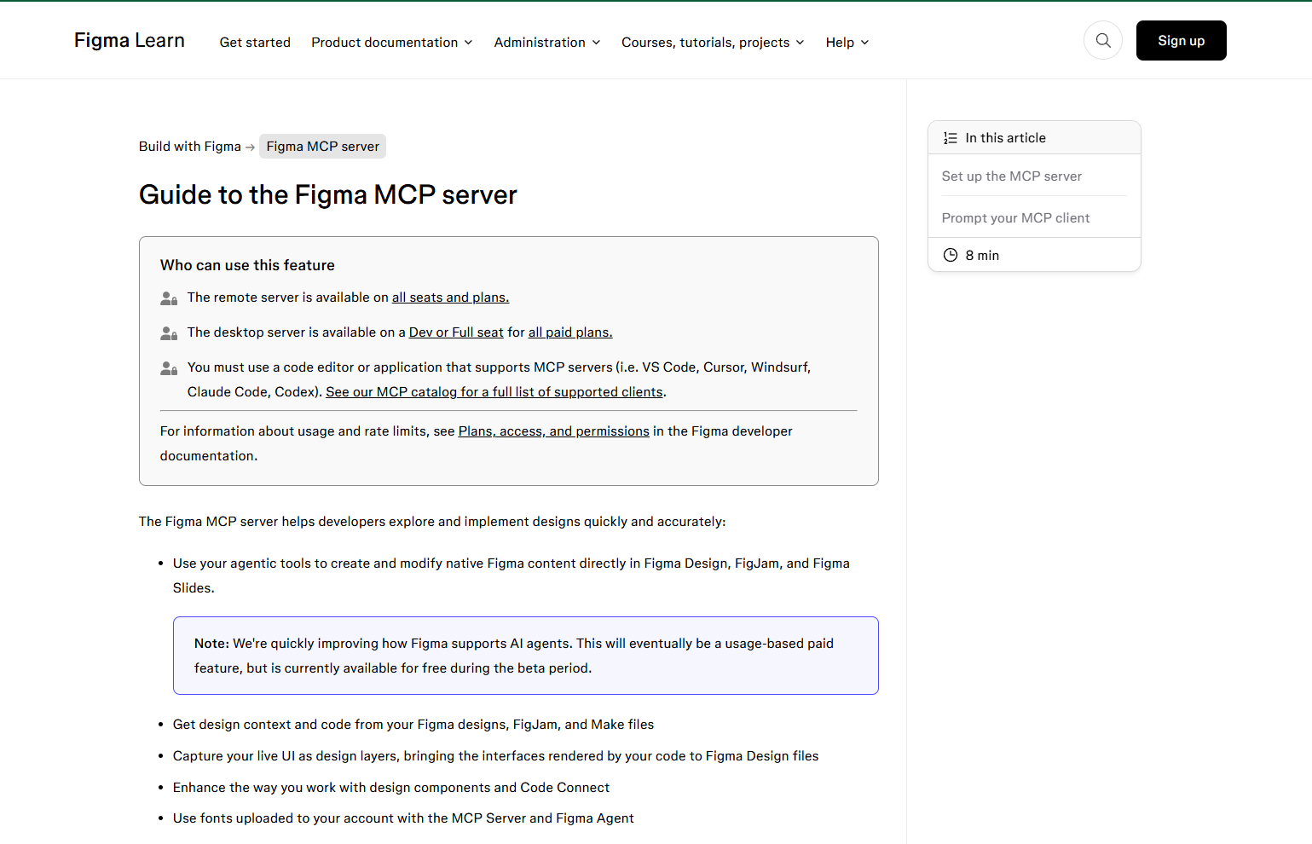
Task: Click the Get design context and code bullet
Action: [413, 725]
